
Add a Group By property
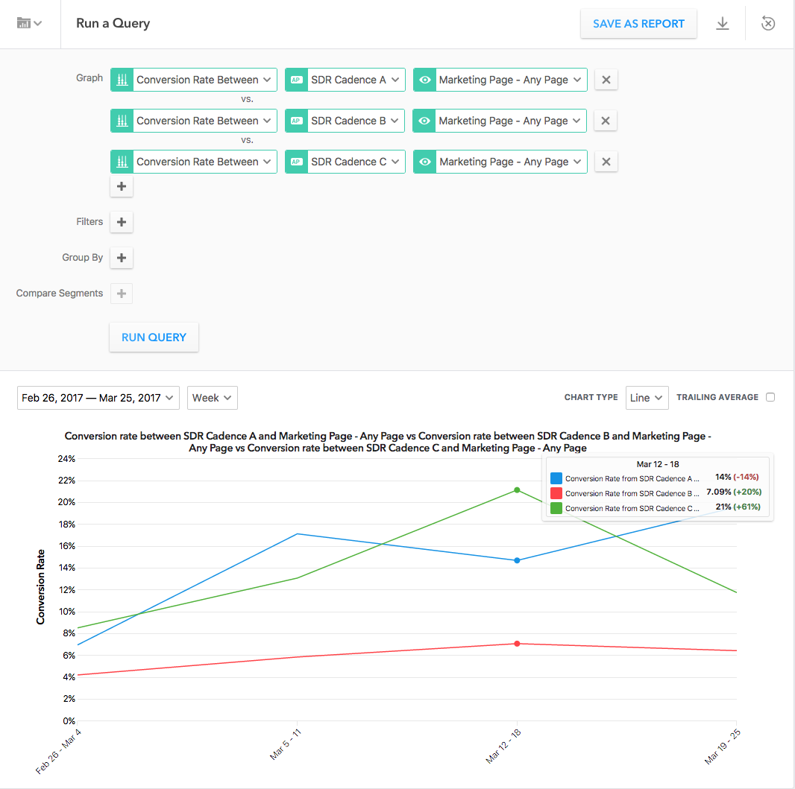[x=122, y=258]
